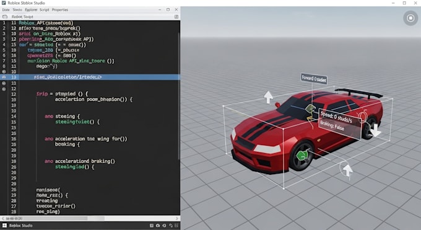
Task: Click the right arrow of the horizontal scrollbar
Action: [x=177, y=218]
